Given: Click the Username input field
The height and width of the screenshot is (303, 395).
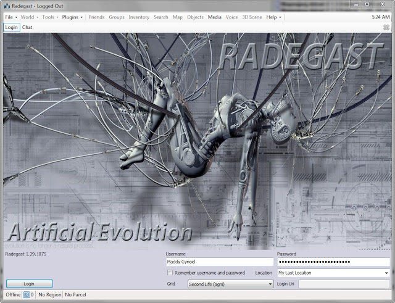Looking at the screenshot, I should click(220, 262).
